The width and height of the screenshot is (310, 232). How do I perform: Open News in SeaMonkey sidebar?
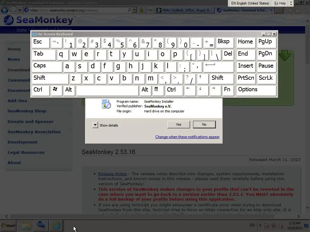(x=14, y=60)
